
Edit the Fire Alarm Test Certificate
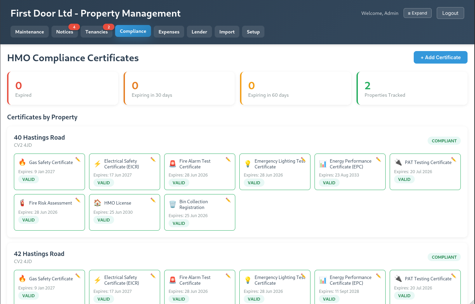point(229,159)
